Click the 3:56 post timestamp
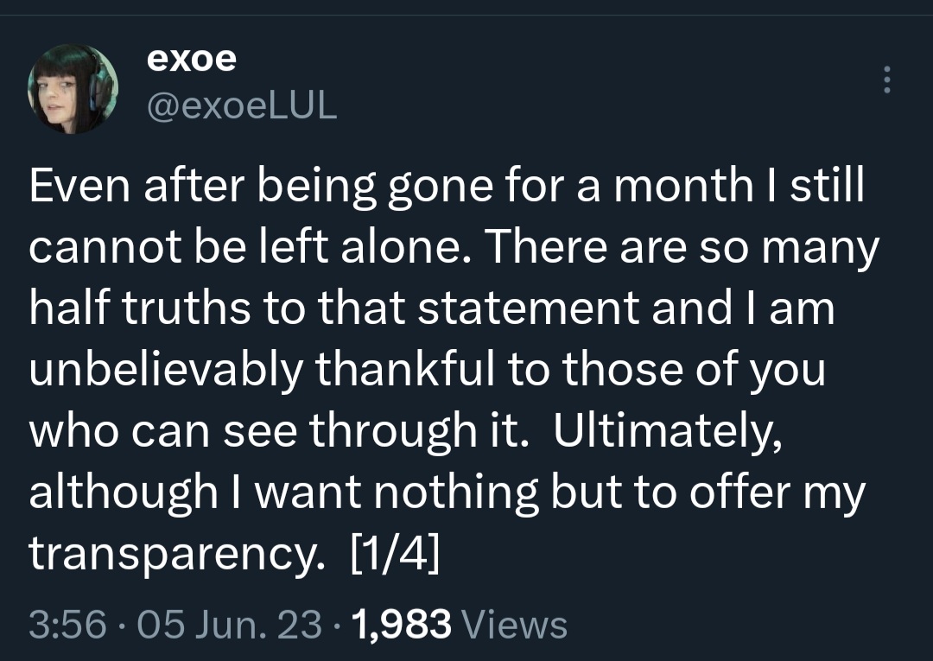 tap(68, 625)
